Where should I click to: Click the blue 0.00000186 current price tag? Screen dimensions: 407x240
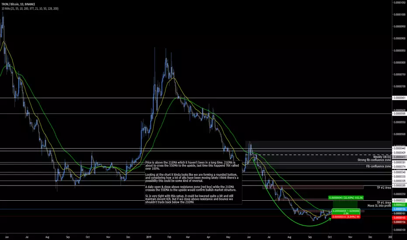400,209
